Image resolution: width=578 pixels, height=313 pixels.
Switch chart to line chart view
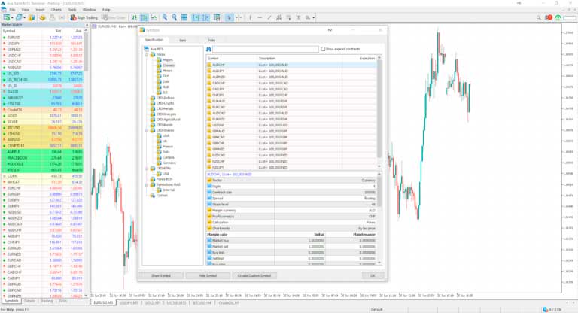click(154, 17)
